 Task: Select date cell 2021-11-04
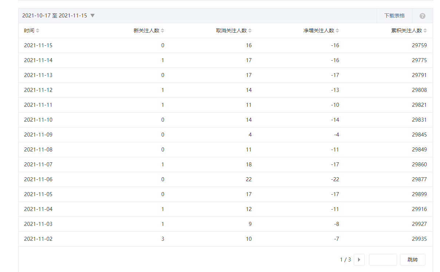[x=38, y=209]
